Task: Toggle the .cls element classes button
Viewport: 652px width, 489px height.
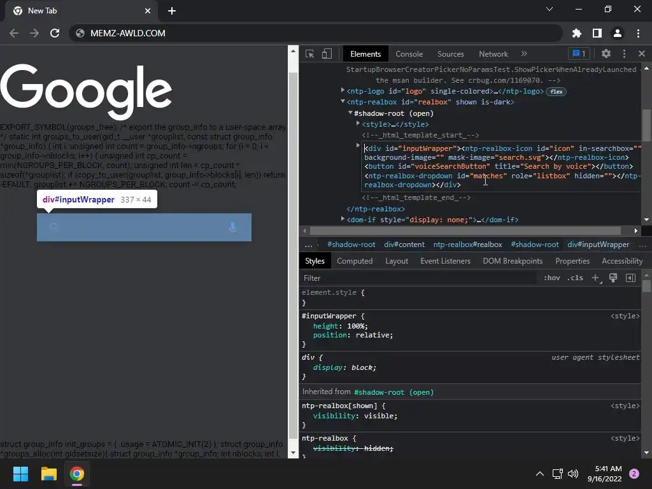Action: click(x=575, y=278)
